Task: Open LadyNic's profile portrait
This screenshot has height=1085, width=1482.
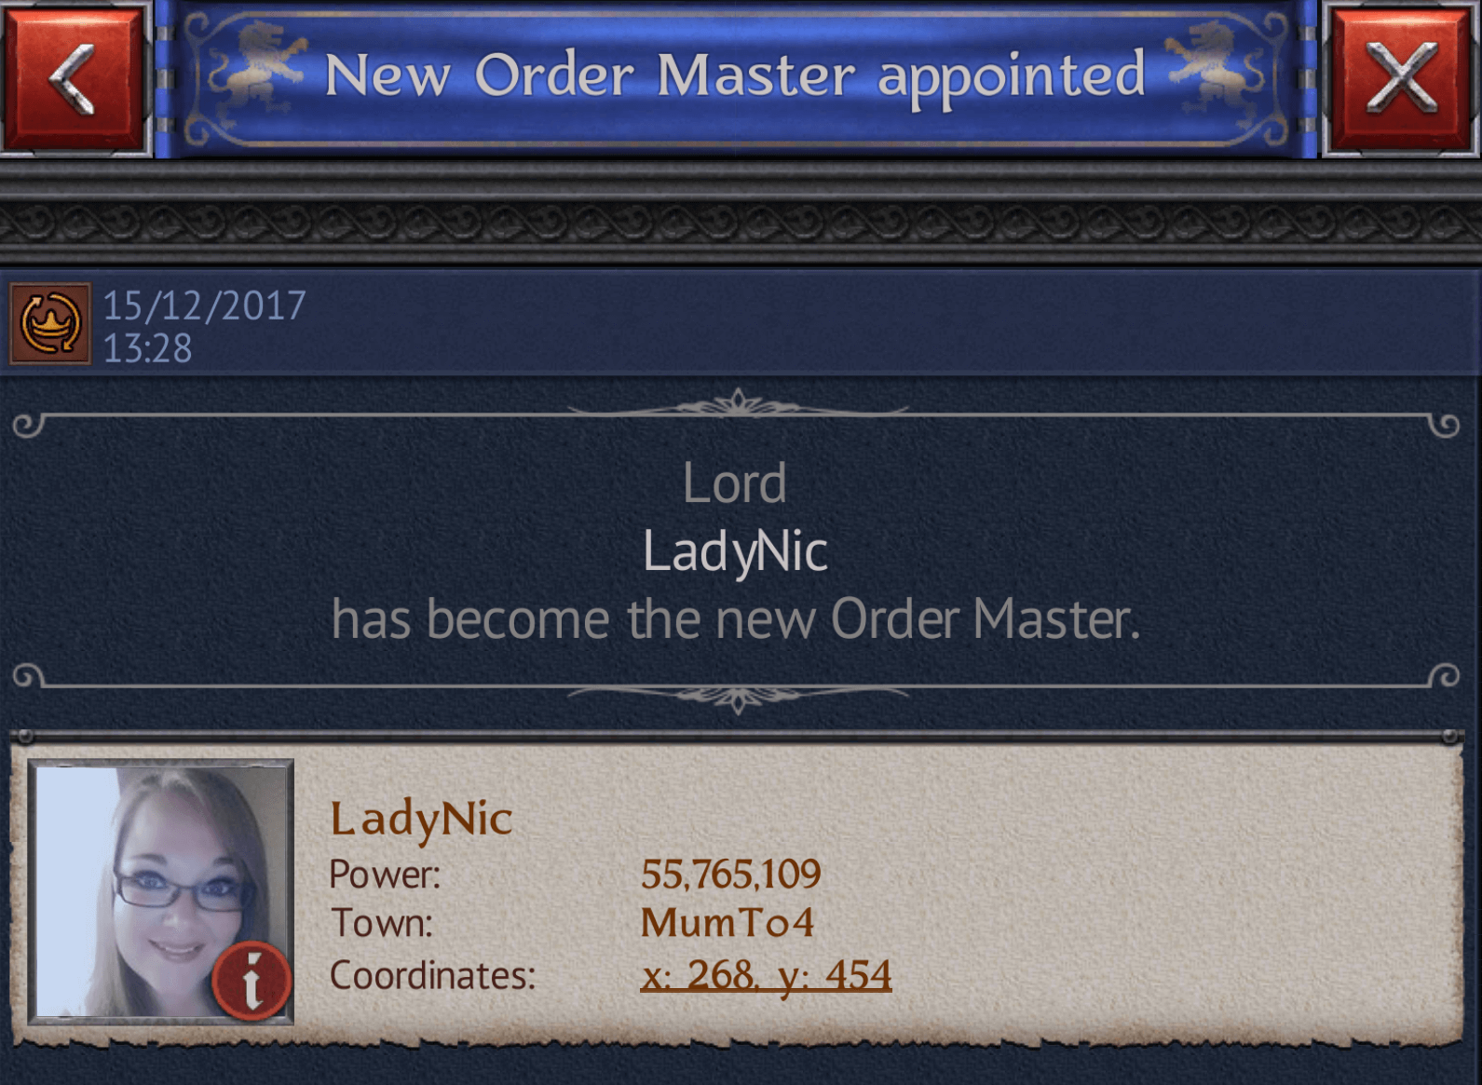Action: tap(161, 891)
